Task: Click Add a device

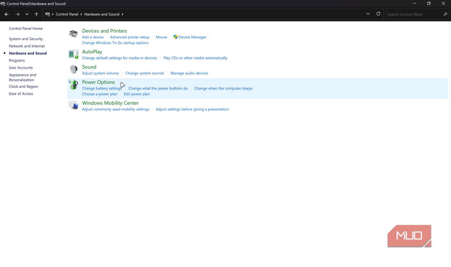Action: [93, 37]
